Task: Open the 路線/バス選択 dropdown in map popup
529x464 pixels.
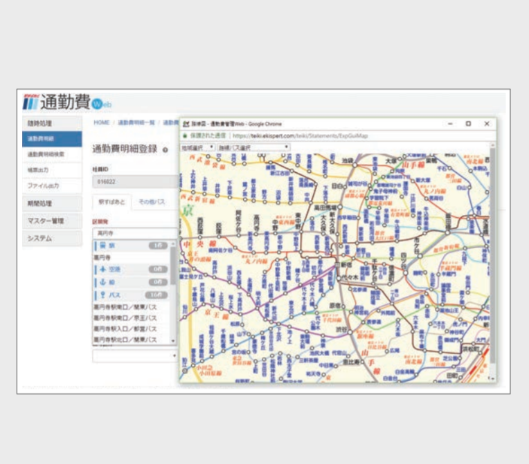Action: click(x=253, y=147)
